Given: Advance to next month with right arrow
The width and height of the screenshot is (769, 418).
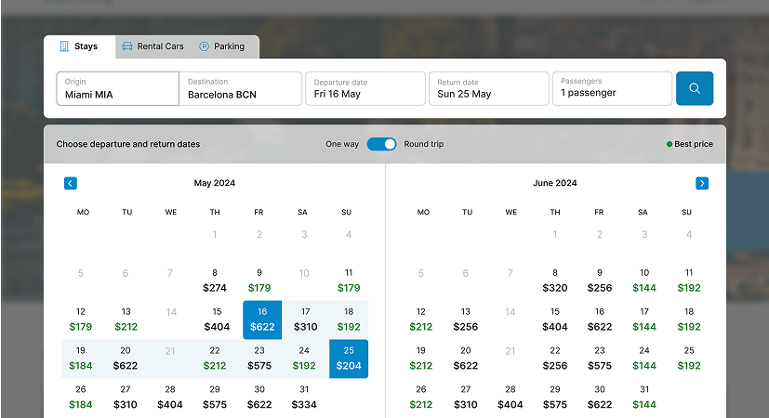Looking at the screenshot, I should [x=701, y=183].
